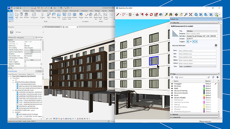Show the Wall Sweeps tag
230x129 pixels.
pos(172,100)
